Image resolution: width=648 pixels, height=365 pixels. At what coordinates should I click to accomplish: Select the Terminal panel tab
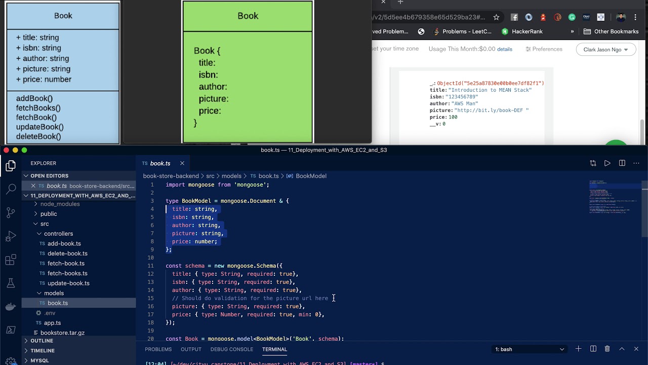274,349
